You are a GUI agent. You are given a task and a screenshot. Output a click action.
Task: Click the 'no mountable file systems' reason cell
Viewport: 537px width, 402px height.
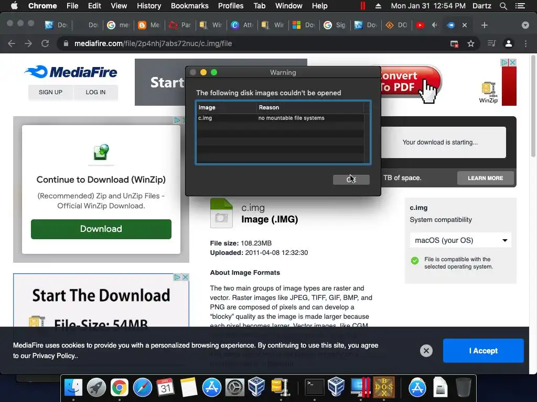(x=292, y=118)
